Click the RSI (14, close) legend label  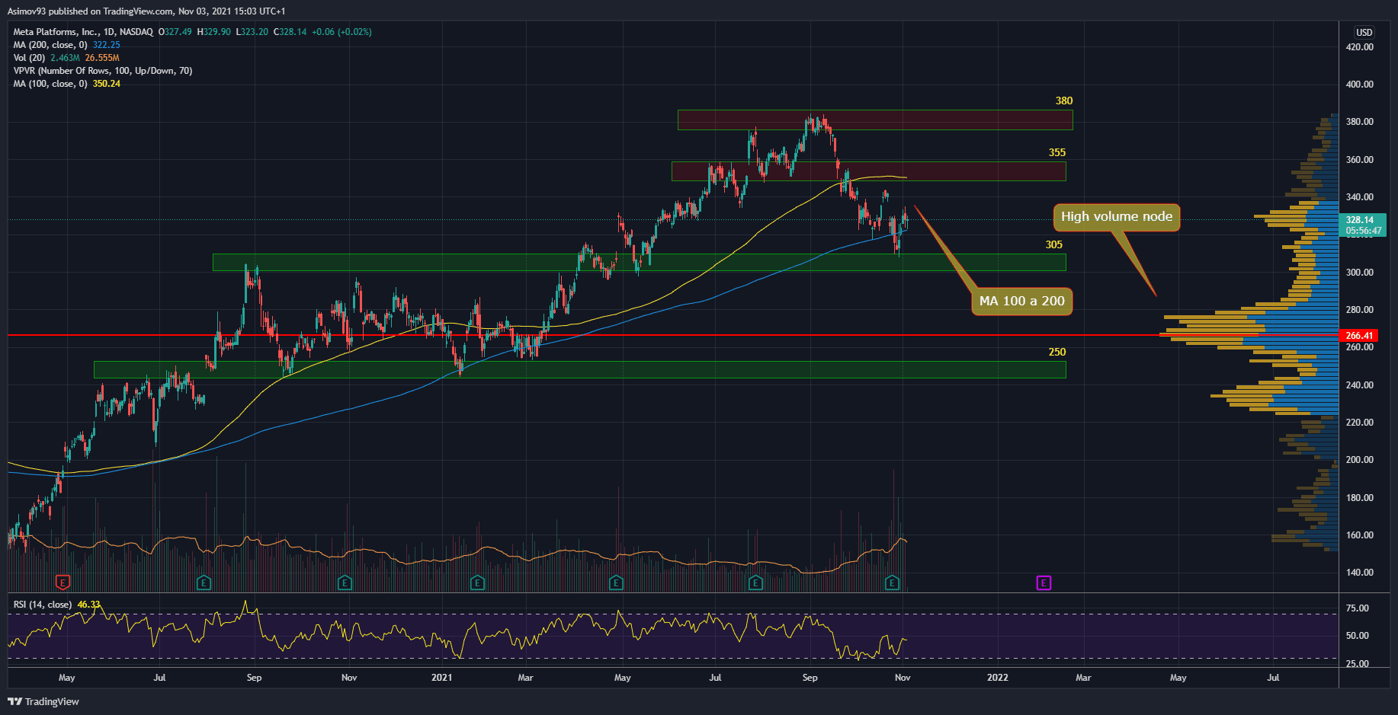click(x=43, y=605)
